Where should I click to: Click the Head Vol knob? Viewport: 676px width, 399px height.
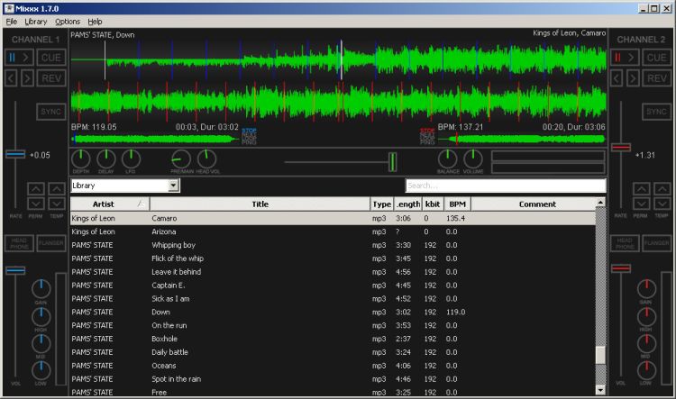point(207,159)
